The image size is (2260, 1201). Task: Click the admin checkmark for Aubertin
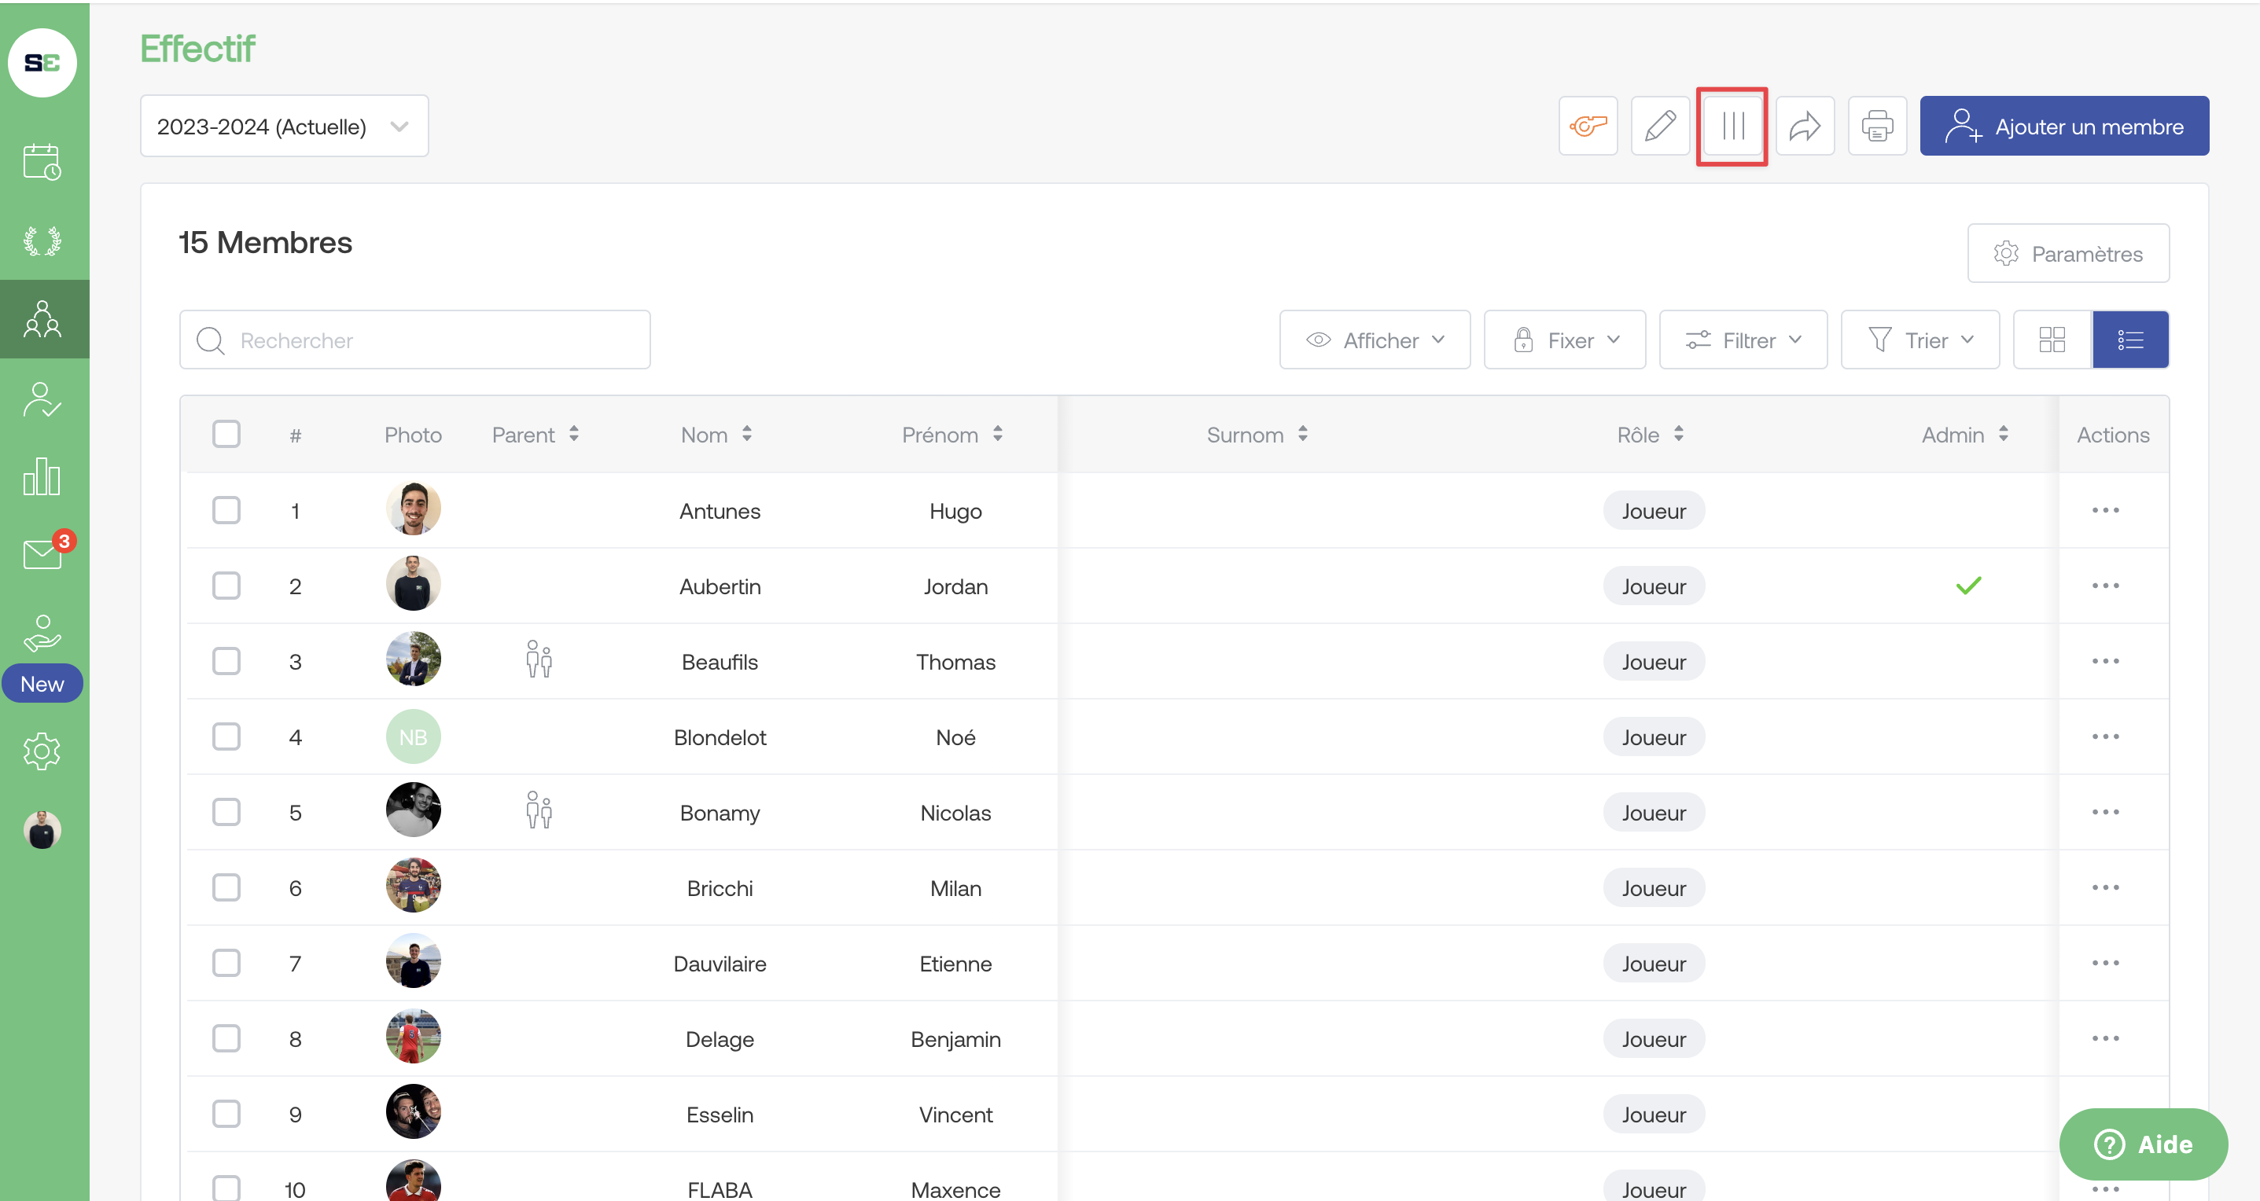tap(1969, 586)
